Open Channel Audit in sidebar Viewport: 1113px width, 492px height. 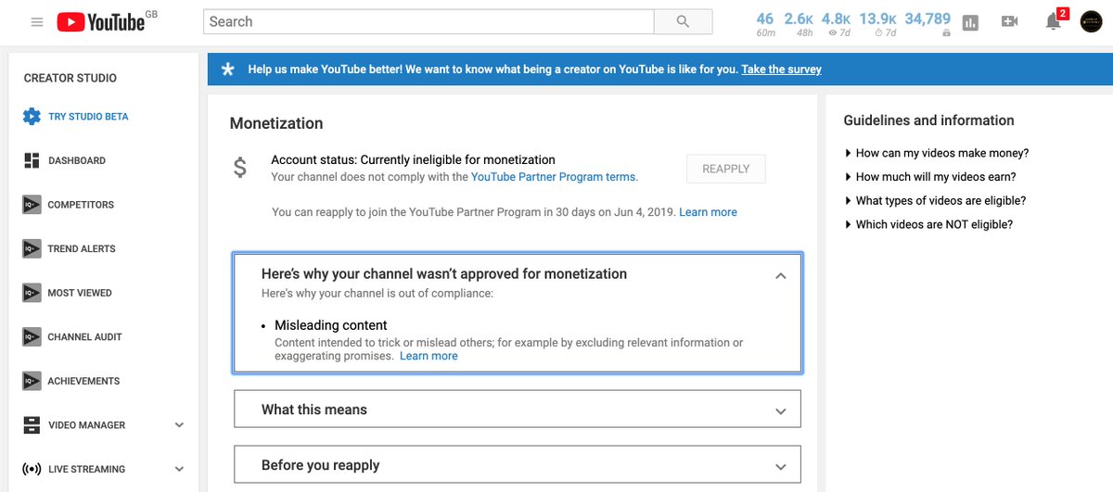(85, 337)
